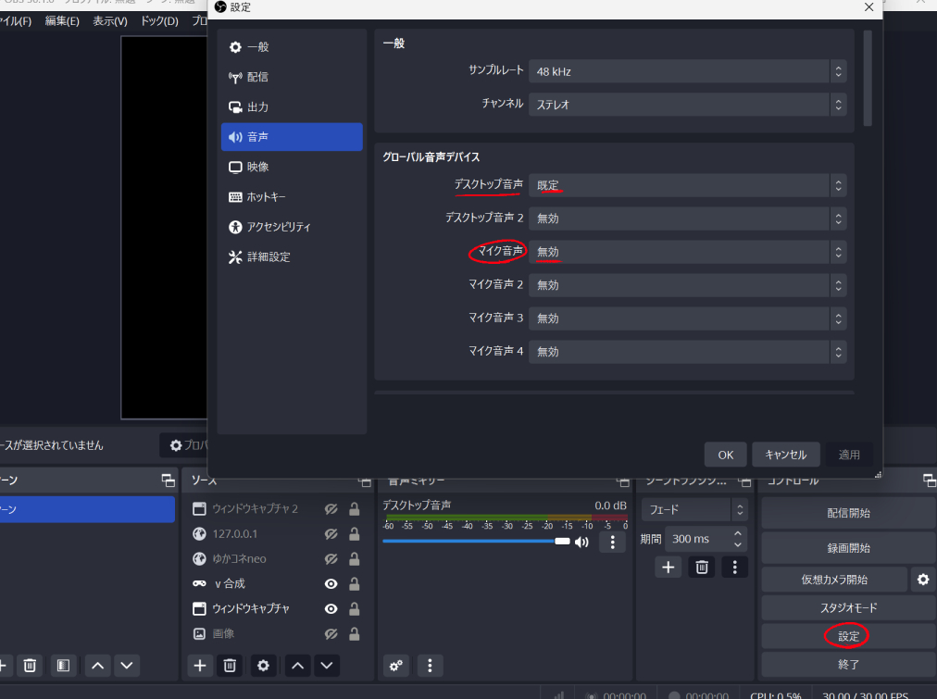
Task: Open the ドック(D) menu
Action: 159,21
